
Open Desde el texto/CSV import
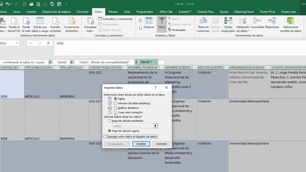[x=14, y=25]
